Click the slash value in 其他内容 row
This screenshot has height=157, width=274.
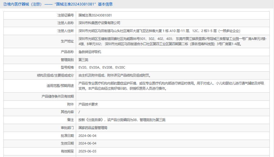coord(79,112)
